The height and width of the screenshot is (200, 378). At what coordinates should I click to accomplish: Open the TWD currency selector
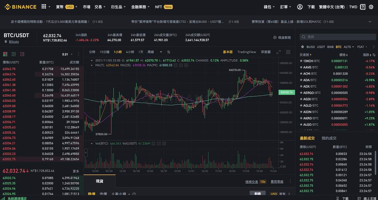(x=353, y=7)
